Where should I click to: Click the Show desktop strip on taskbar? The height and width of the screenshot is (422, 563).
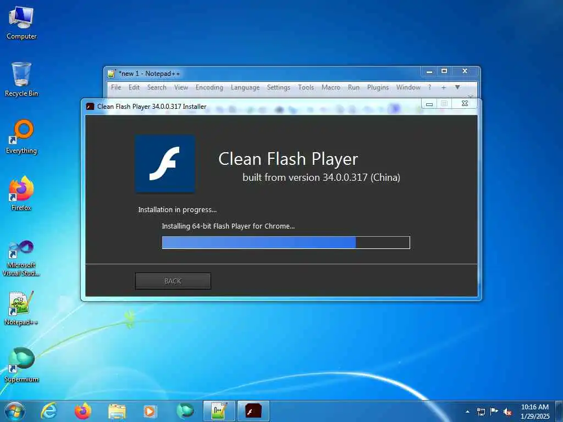pyautogui.click(x=559, y=411)
